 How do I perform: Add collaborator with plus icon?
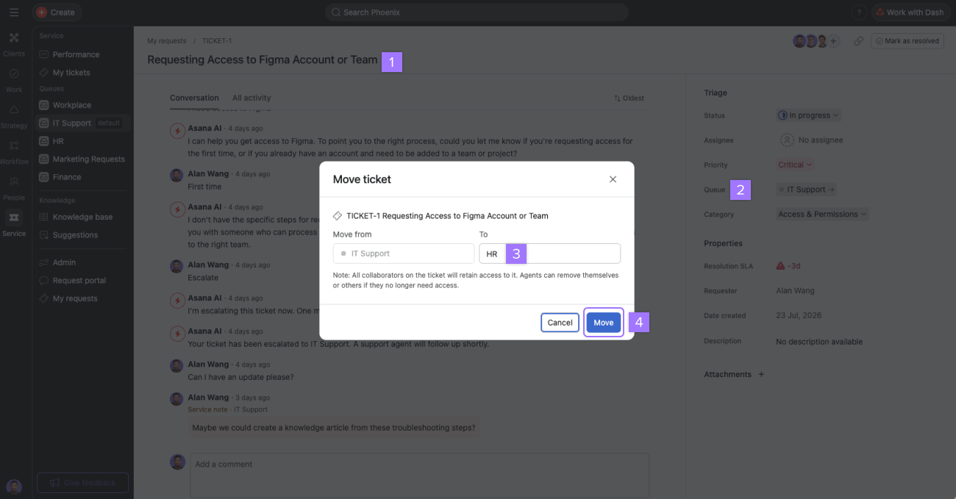coord(834,41)
